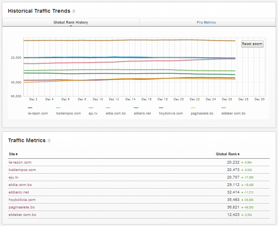Open the Pro Metrics tab
This screenshot has width=278, height=226.
(x=206, y=22)
